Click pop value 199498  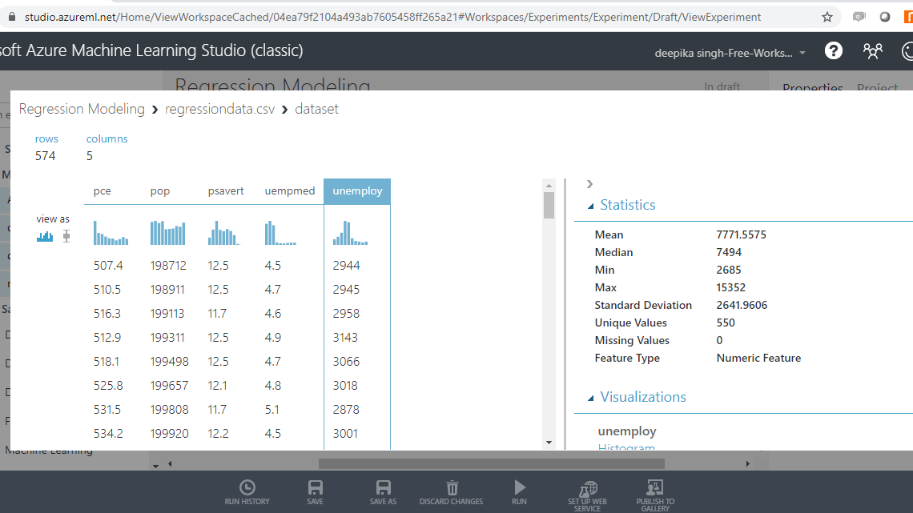(170, 361)
